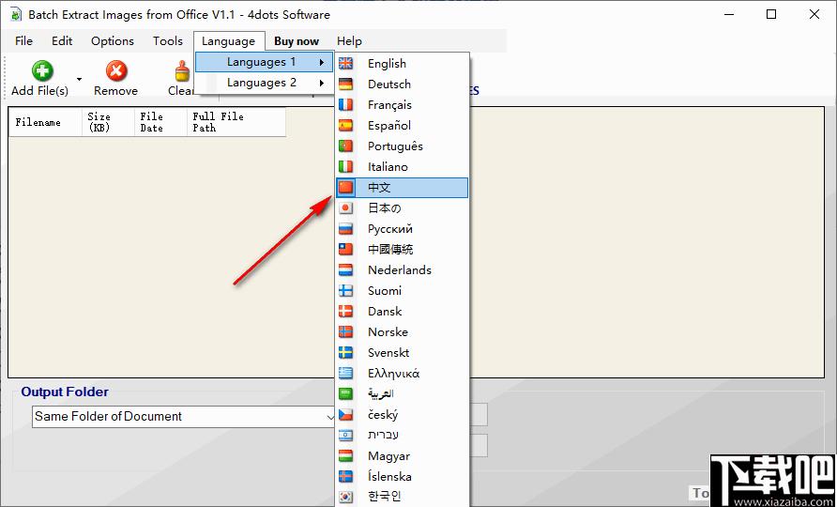Click the Japanese flag icon beside 日本の
Screen dimensions: 837x507
pyautogui.click(x=346, y=207)
